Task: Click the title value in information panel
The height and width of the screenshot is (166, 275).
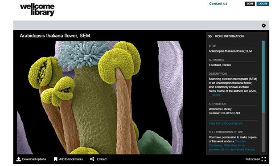Action: coord(230,51)
